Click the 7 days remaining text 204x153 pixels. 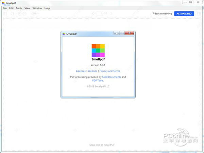(162, 14)
